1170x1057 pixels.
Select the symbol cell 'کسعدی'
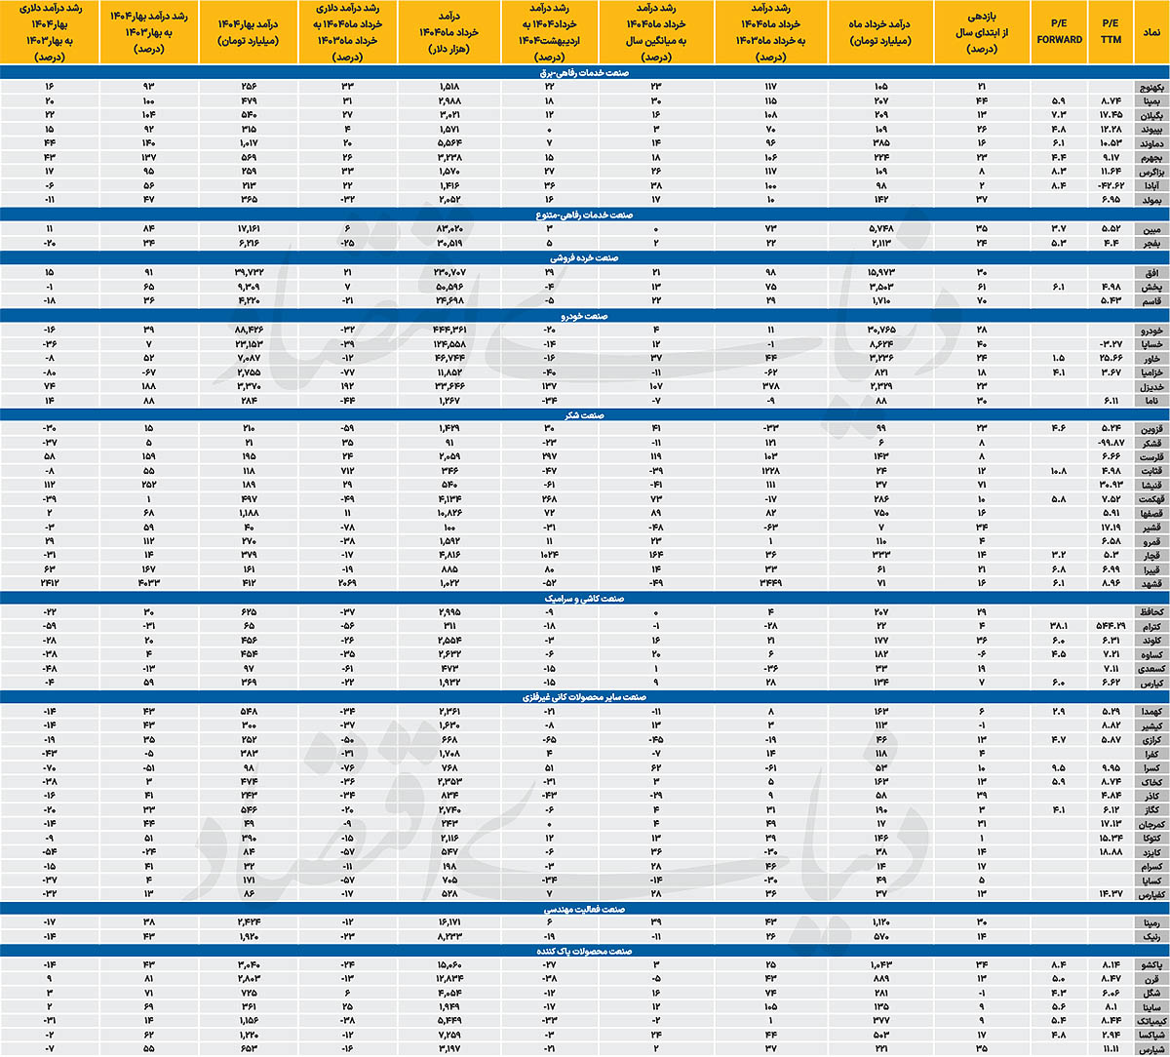(1150, 669)
